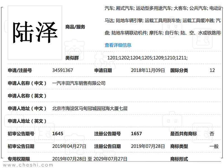Click the 注册公告期号 label

point(108,134)
